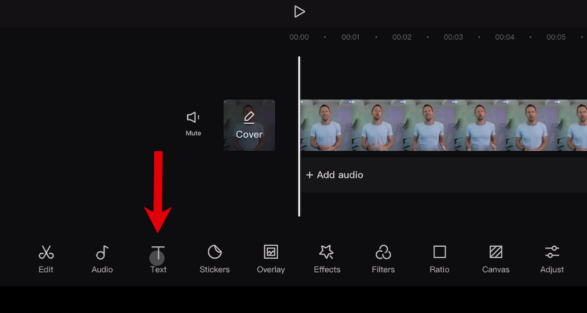Open the Filters tool
This screenshot has width=587, height=313.
(383, 258)
